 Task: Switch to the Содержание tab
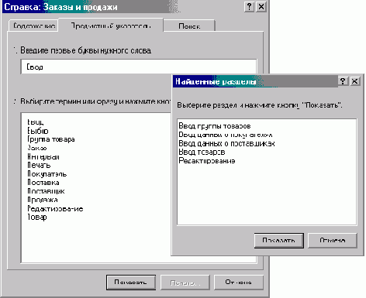(33, 26)
